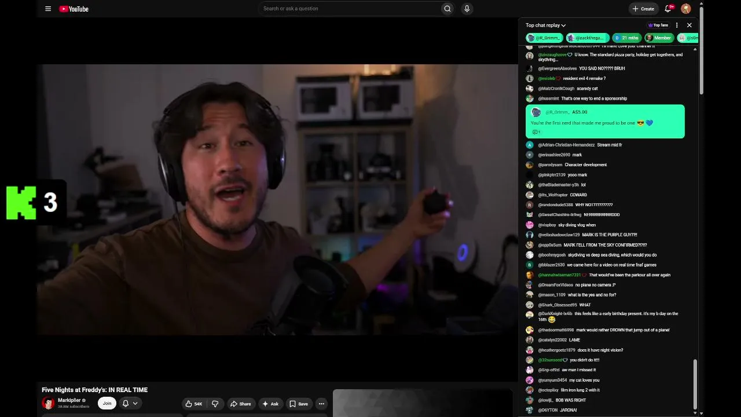
Task: Click @veilxshadowclaw129 author name
Action: pos(559,235)
